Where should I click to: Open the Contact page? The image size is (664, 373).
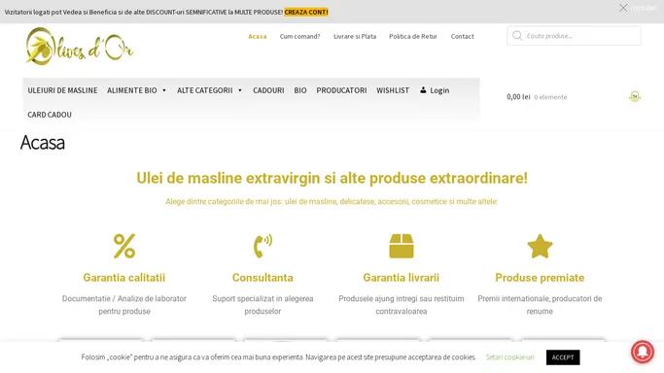point(463,36)
